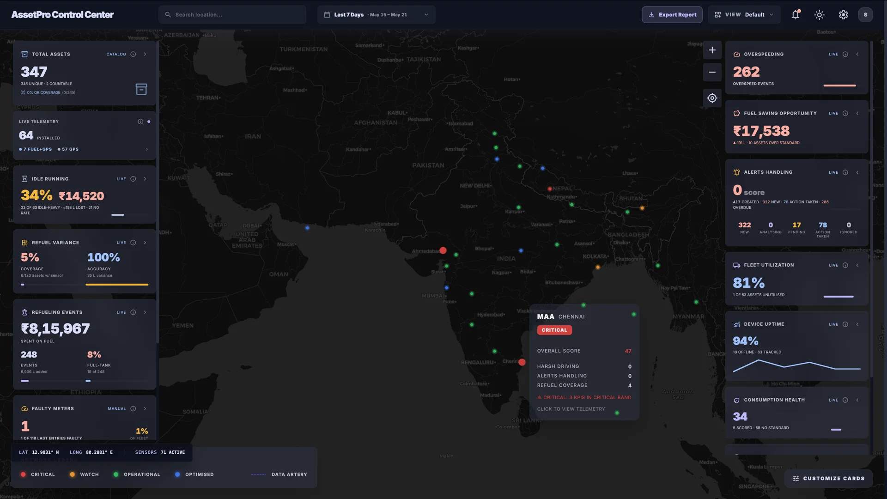Click Overspeeding red progress bar
887x499 pixels.
(839, 85)
